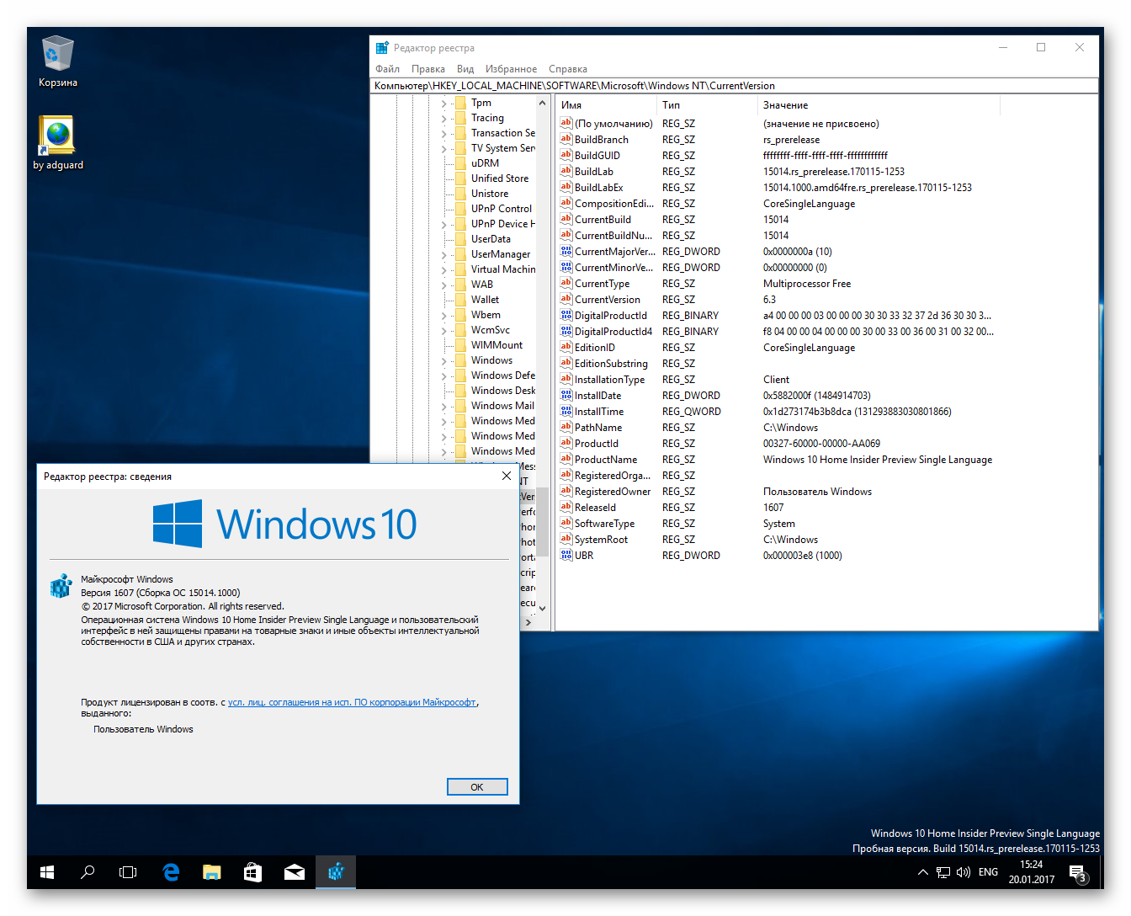Image resolution: width=1131 pixels, height=916 pixels.
Task: Select the BuildBranch value icon
Action: click(566, 139)
